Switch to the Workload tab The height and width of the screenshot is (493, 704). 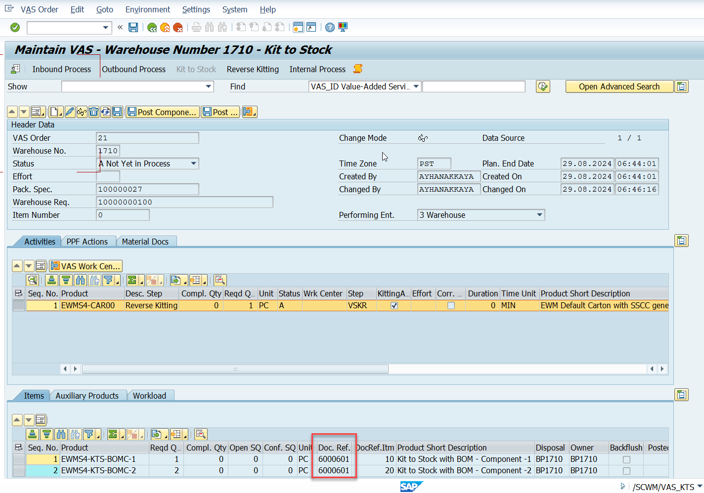click(149, 396)
